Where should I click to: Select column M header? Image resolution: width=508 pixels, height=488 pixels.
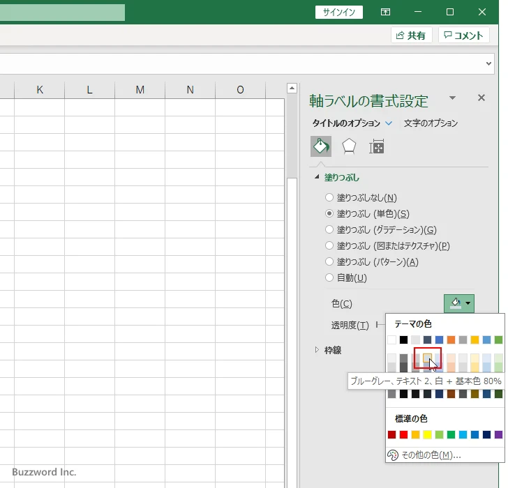coord(140,90)
